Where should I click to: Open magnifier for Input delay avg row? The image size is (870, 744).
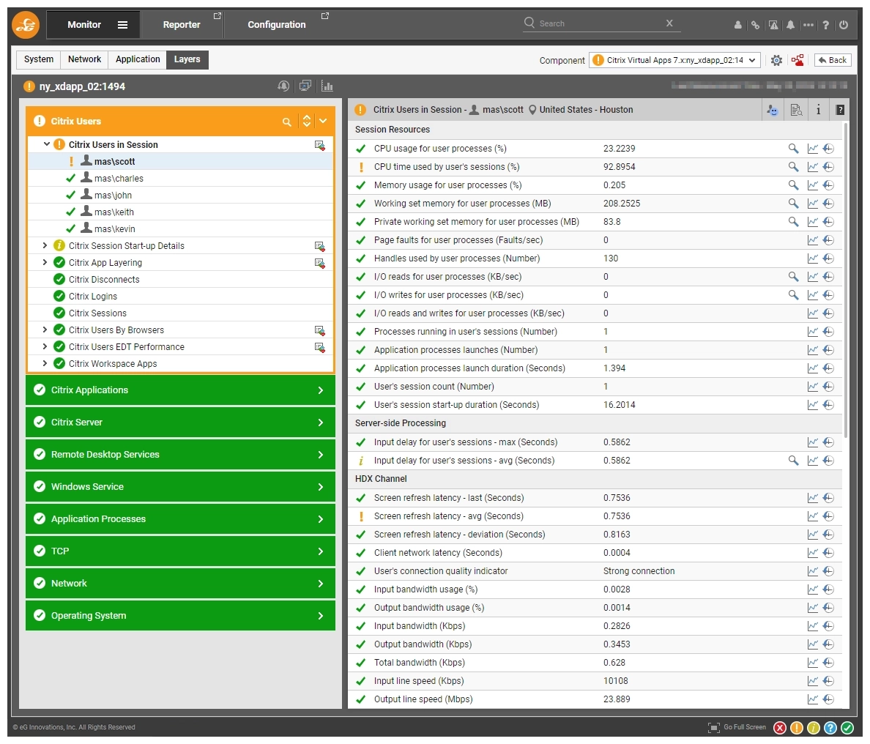click(x=793, y=461)
